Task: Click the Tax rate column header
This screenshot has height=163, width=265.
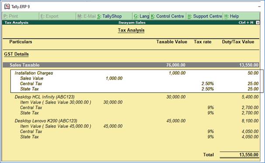Action: [203, 42]
